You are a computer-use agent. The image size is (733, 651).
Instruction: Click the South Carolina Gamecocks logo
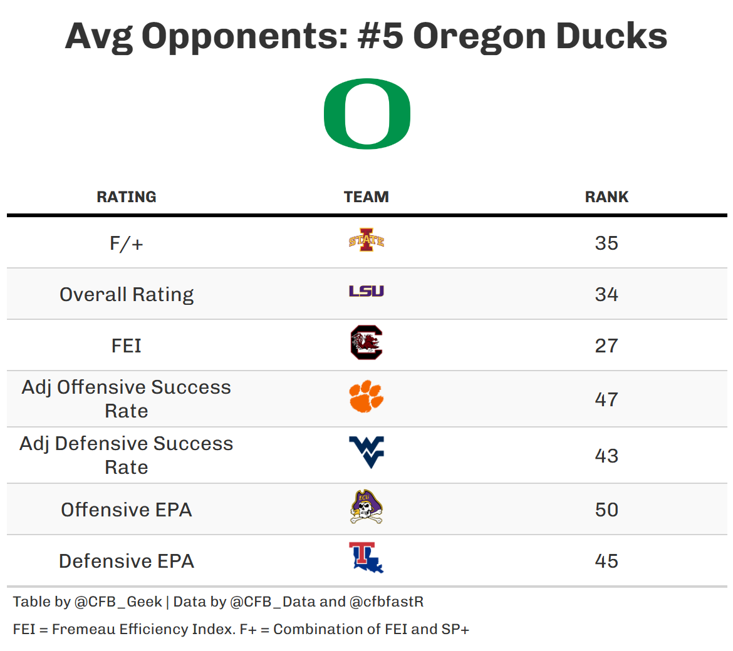(366, 343)
